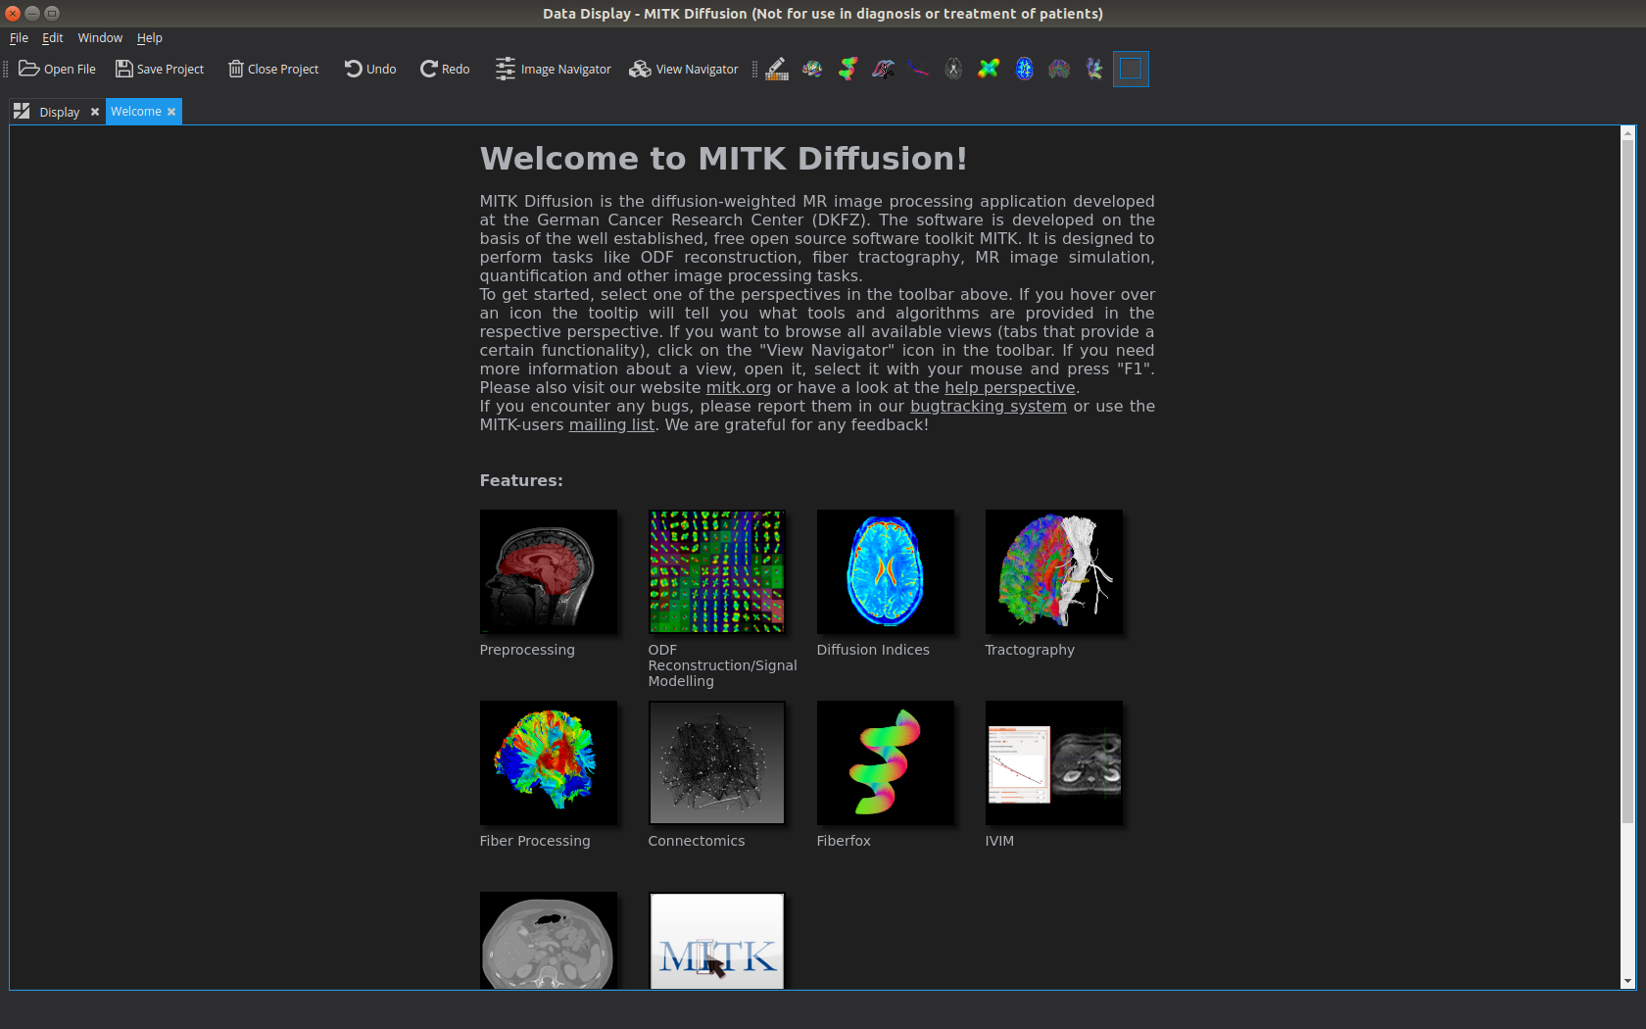
Task: Open the Window menu
Action: [100, 38]
